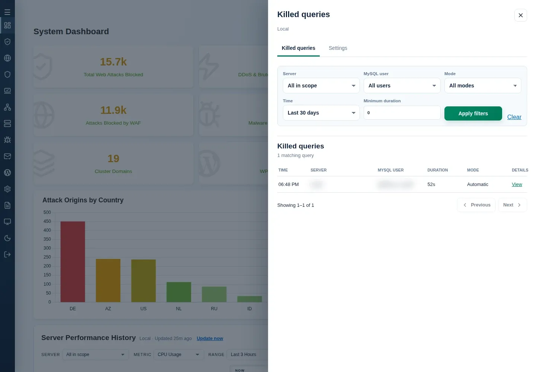Click the 52s duration value
The image size is (536, 372).
tap(431, 185)
